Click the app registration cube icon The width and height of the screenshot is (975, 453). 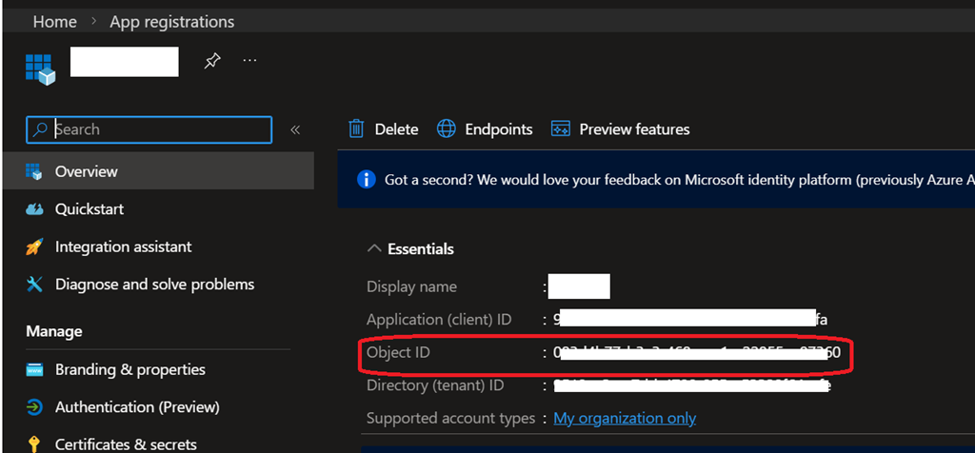pyautogui.click(x=40, y=69)
